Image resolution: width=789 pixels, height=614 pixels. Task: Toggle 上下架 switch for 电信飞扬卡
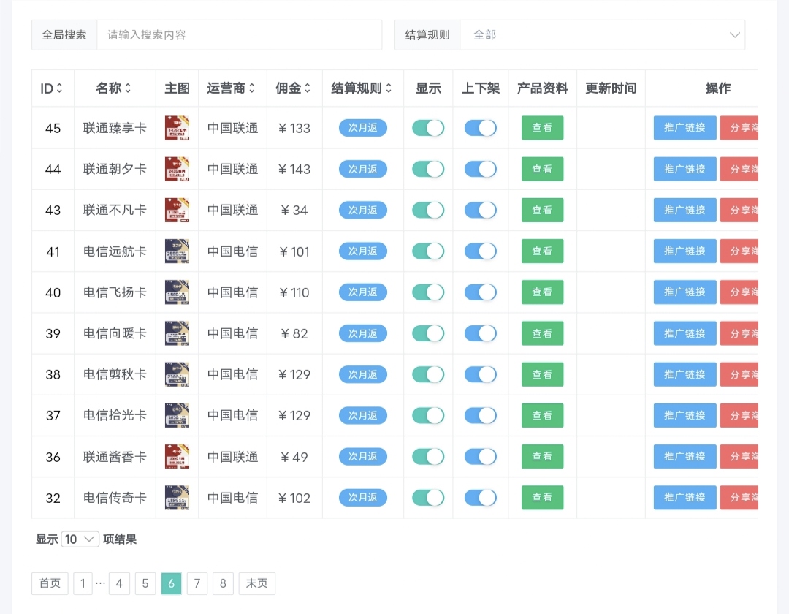[x=480, y=292]
